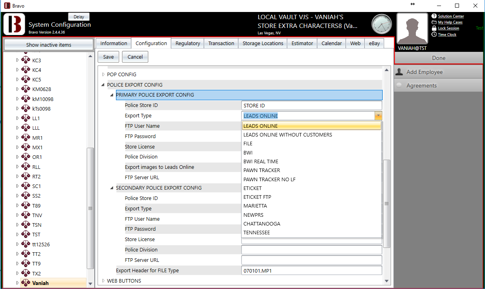Expand the POP CONFIG section

point(104,75)
